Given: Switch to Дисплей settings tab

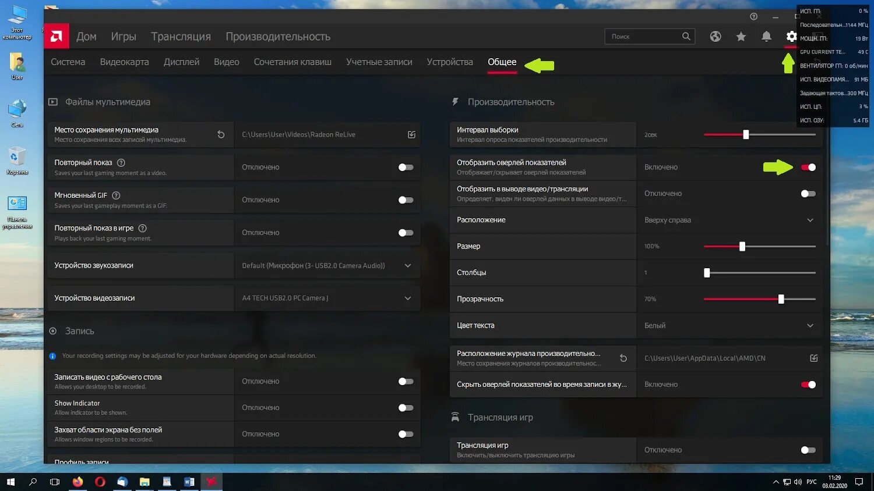Looking at the screenshot, I should [x=181, y=62].
